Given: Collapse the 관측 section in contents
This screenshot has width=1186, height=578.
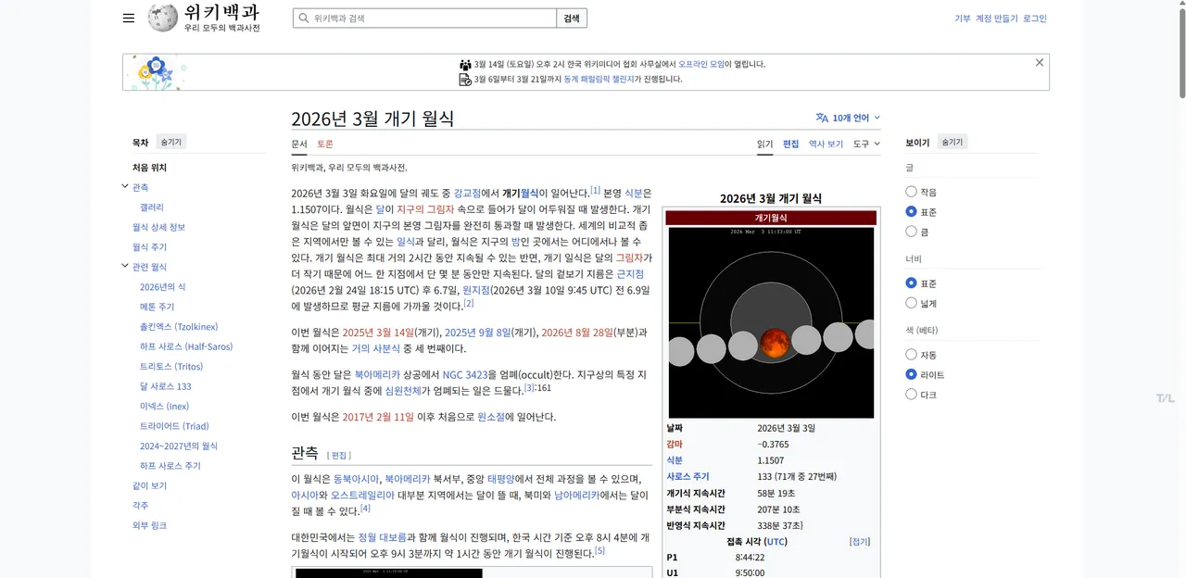Looking at the screenshot, I should tap(125, 187).
